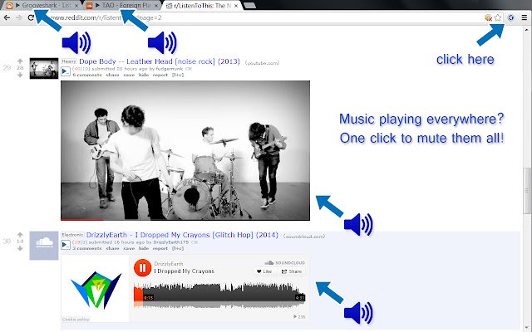Click the page vertical scrollbar thumb

(526, 190)
